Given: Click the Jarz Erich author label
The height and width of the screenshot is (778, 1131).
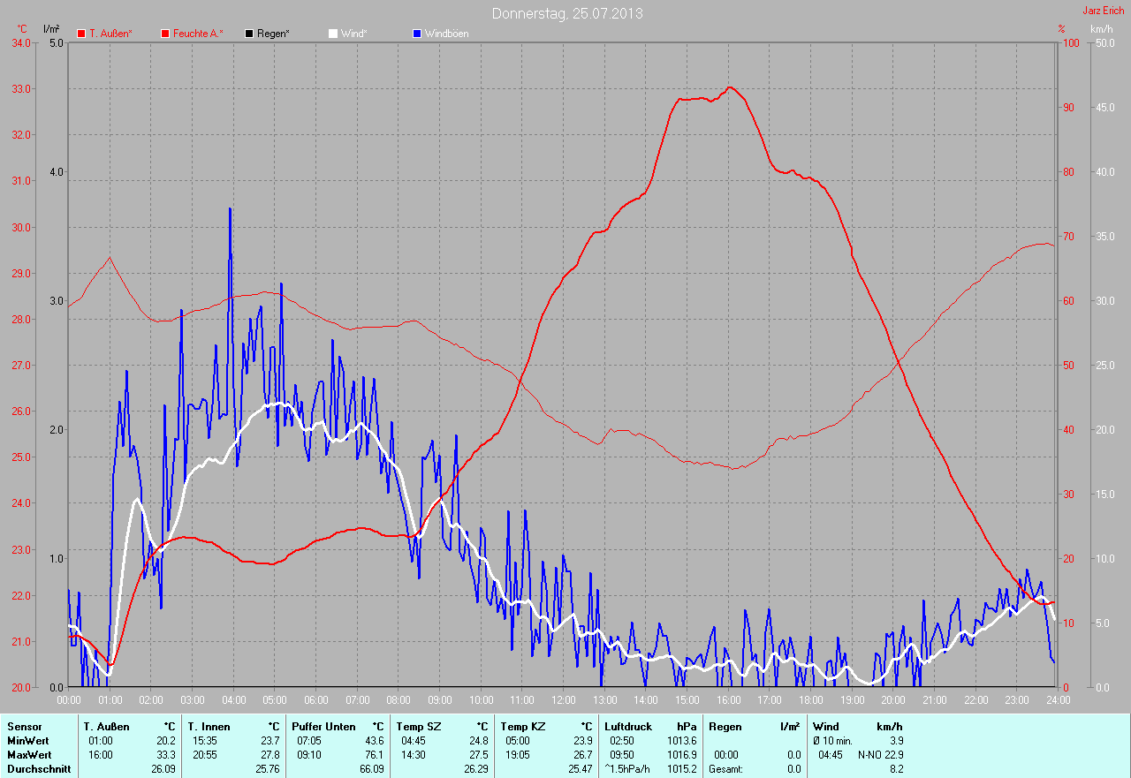Looking at the screenshot, I should (x=1104, y=11).
